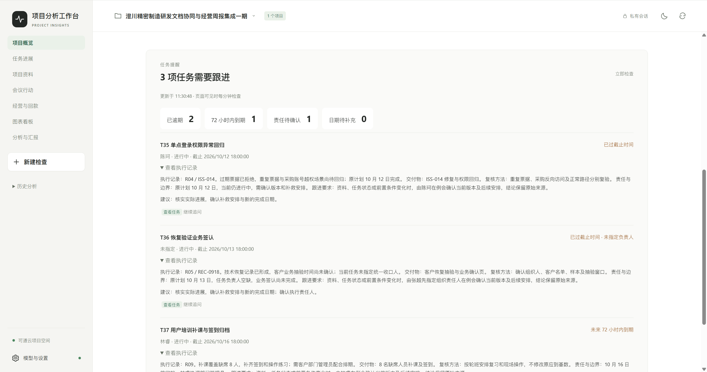Open project selector dropdown chevron
Image resolution: width=707 pixels, height=372 pixels.
(x=254, y=16)
